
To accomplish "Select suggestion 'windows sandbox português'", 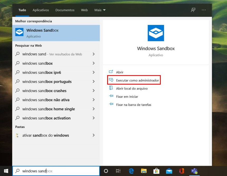I will (x=56, y=82).
